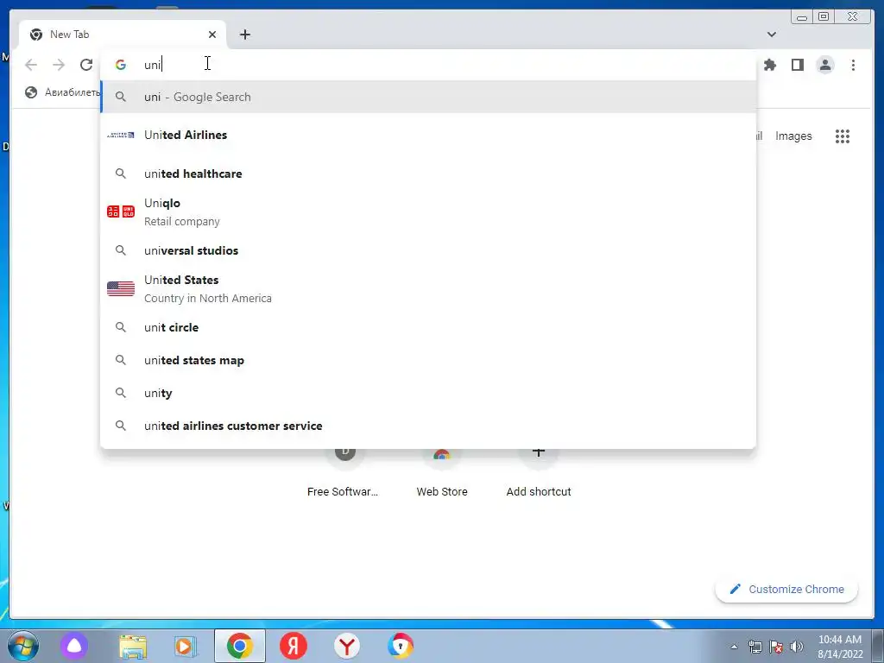The height and width of the screenshot is (663, 884).
Task: Open the red Yandex taskbar icon
Action: [x=294, y=646]
